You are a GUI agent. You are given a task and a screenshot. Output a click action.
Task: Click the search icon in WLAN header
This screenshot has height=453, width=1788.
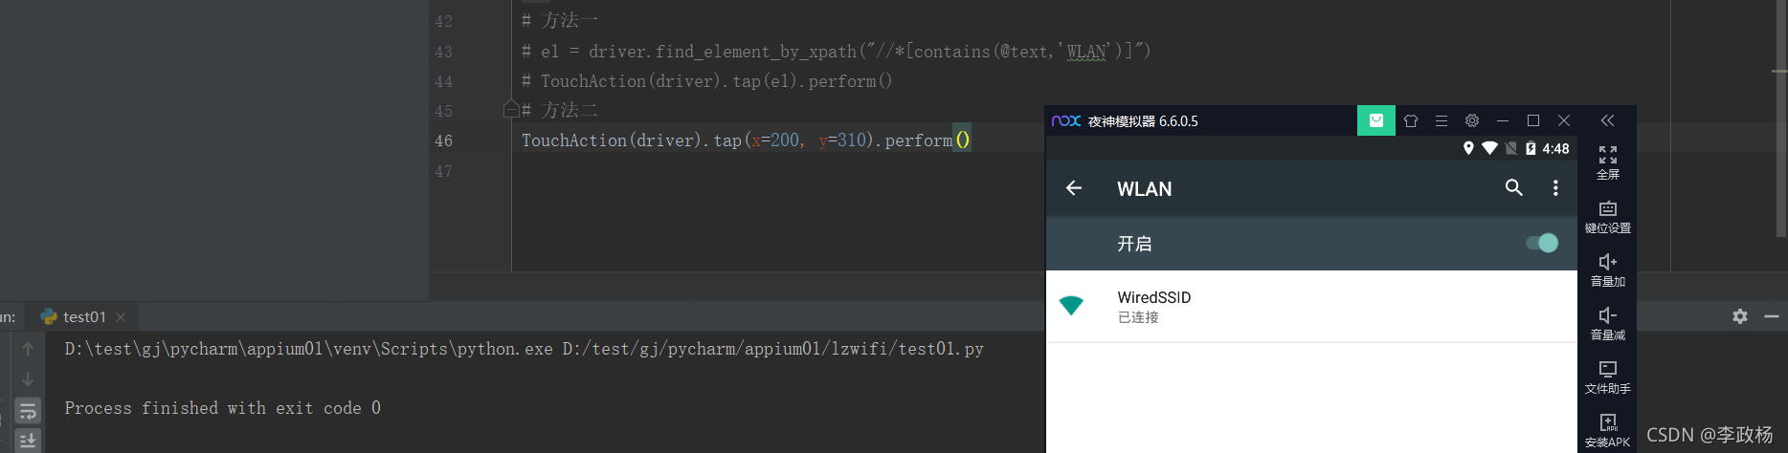point(1513,188)
